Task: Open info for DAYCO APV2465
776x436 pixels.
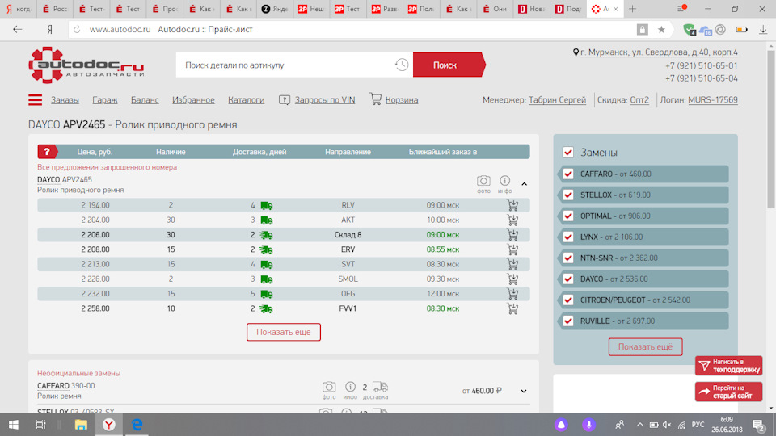Action: (504, 181)
